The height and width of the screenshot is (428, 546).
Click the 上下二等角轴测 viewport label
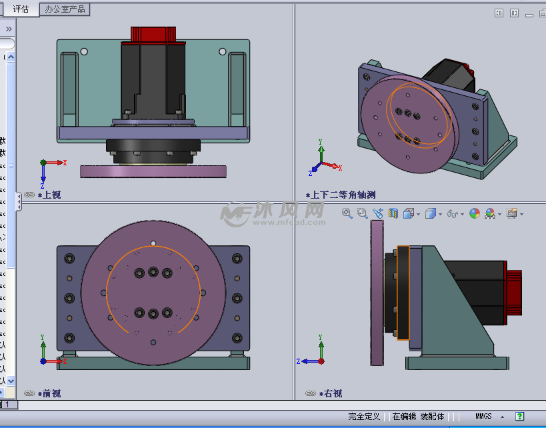tap(341, 195)
